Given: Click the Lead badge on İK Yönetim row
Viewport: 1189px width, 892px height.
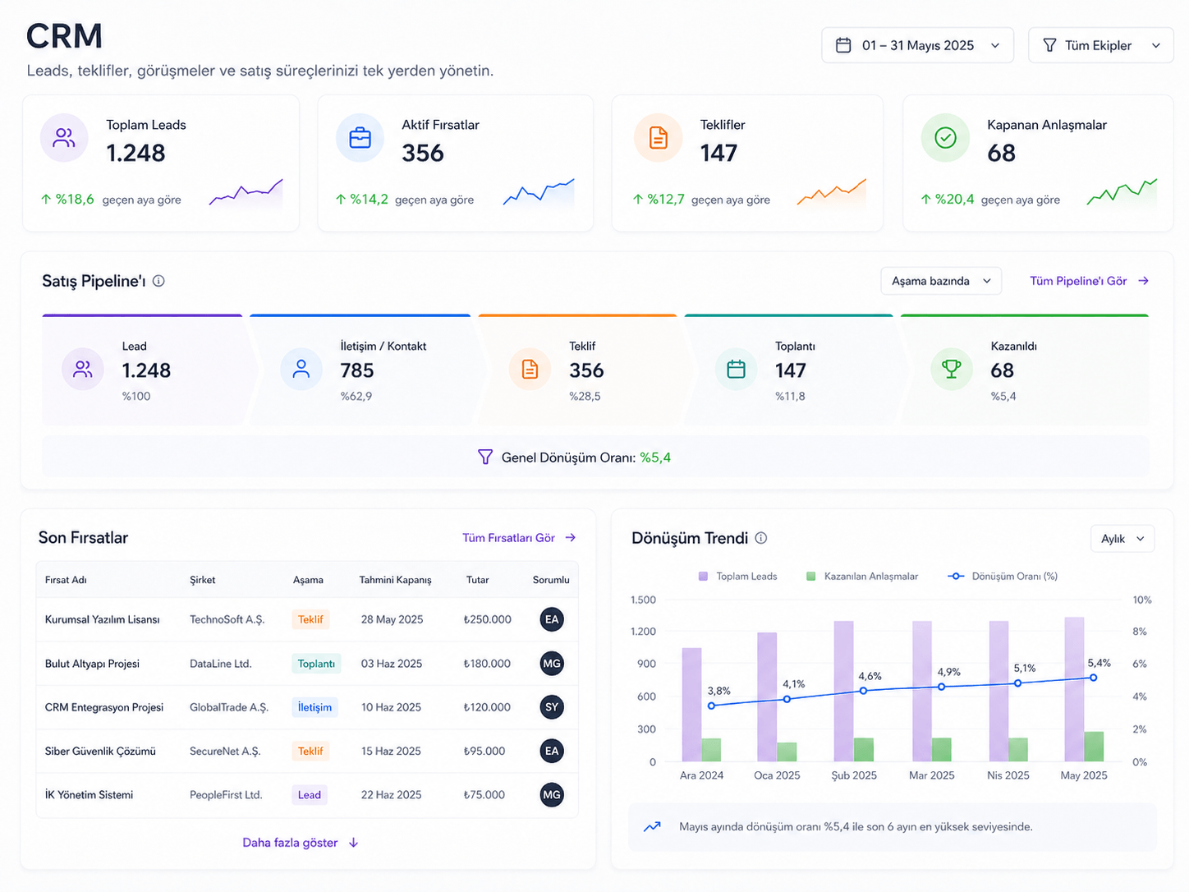Looking at the screenshot, I should pos(310,795).
